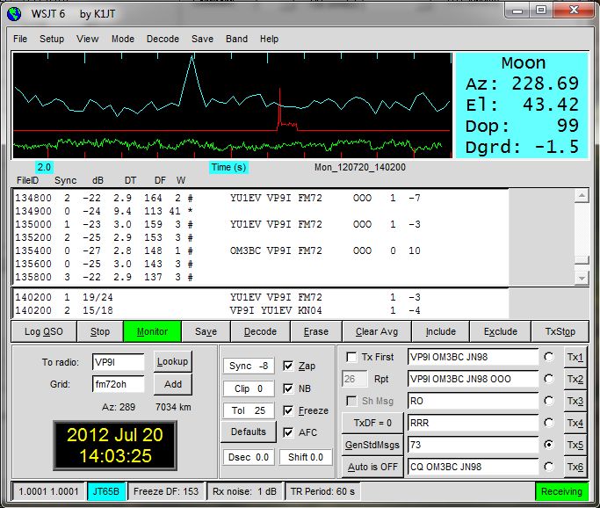
Task: Click the Tx2 button
Action: [575, 379]
